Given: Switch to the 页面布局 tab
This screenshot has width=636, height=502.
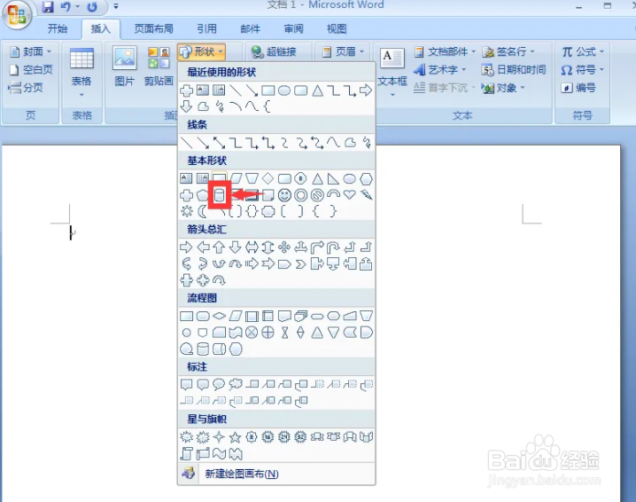Looking at the screenshot, I should click(154, 29).
